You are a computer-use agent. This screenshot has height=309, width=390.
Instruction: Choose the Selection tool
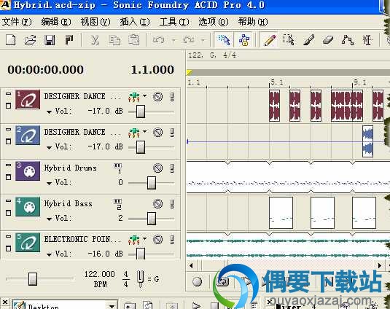pyautogui.click(x=289, y=40)
